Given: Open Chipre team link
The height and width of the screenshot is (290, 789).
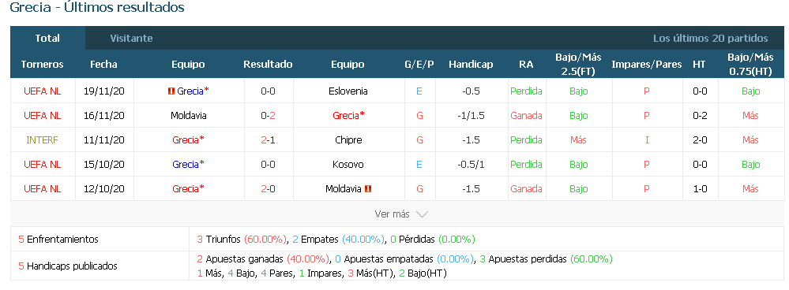Looking at the screenshot, I should pyautogui.click(x=348, y=140).
